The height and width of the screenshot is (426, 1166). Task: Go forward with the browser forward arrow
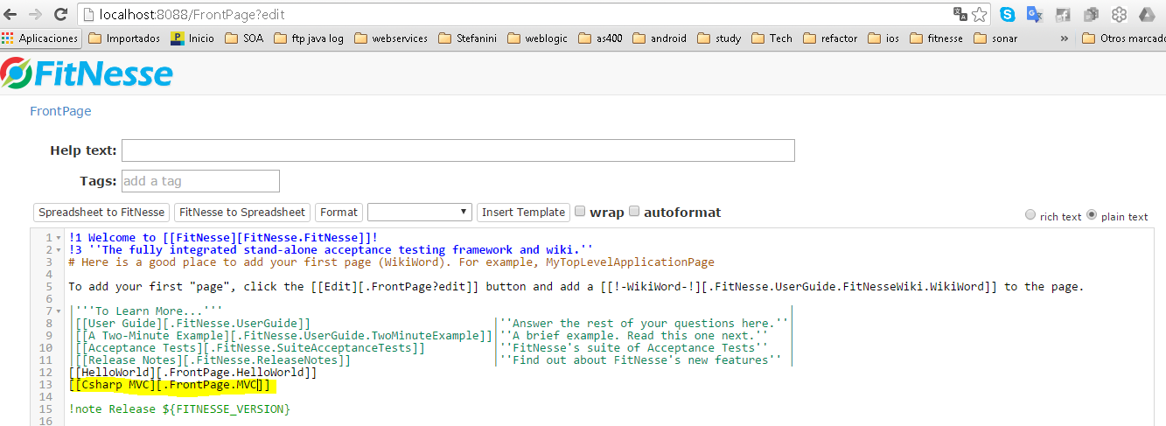pyautogui.click(x=35, y=14)
